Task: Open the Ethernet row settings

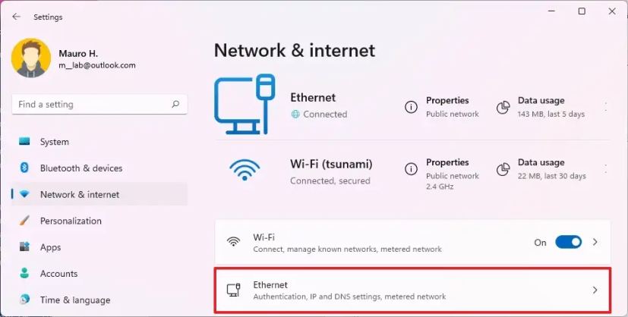Action: tap(412, 290)
